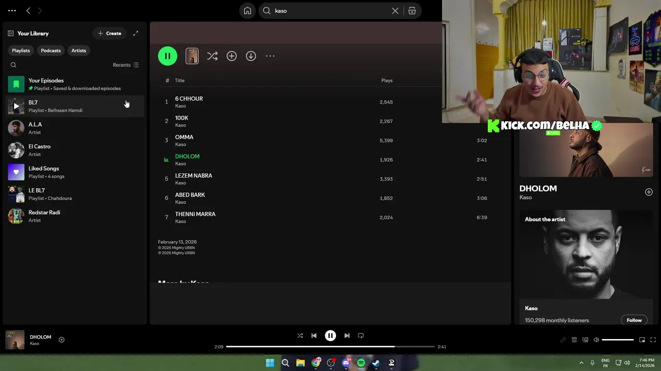Filter library by Playlists
661x371 pixels.
click(21, 50)
